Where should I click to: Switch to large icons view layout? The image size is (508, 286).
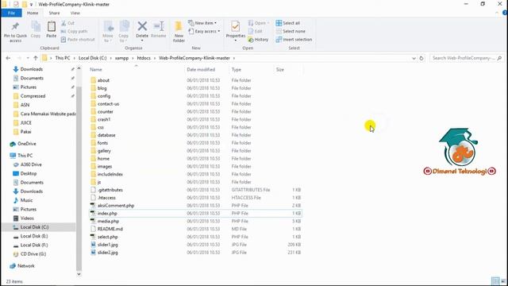(503, 281)
